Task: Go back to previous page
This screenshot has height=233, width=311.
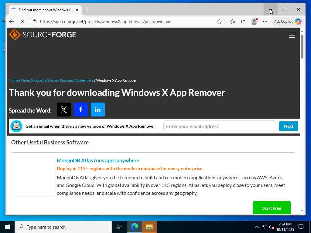Action: click(x=12, y=22)
